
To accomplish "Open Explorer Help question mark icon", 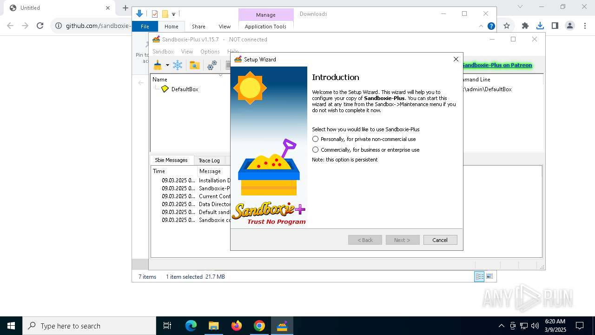I will pos(491,26).
